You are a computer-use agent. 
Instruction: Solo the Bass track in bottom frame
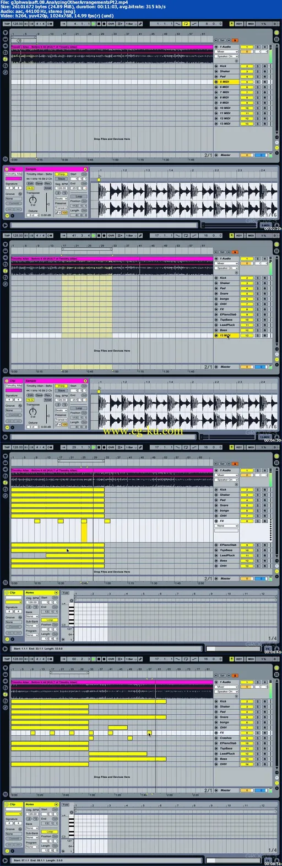click(258, 759)
